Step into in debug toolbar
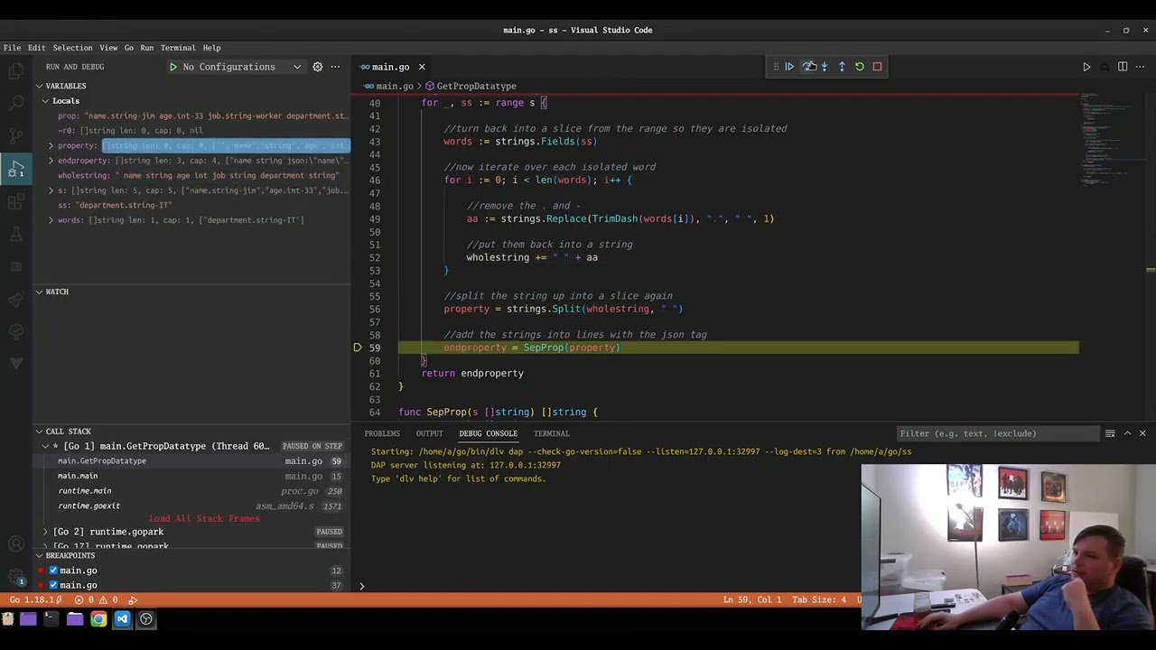Viewport: 1156px width, 650px height. pos(825,66)
